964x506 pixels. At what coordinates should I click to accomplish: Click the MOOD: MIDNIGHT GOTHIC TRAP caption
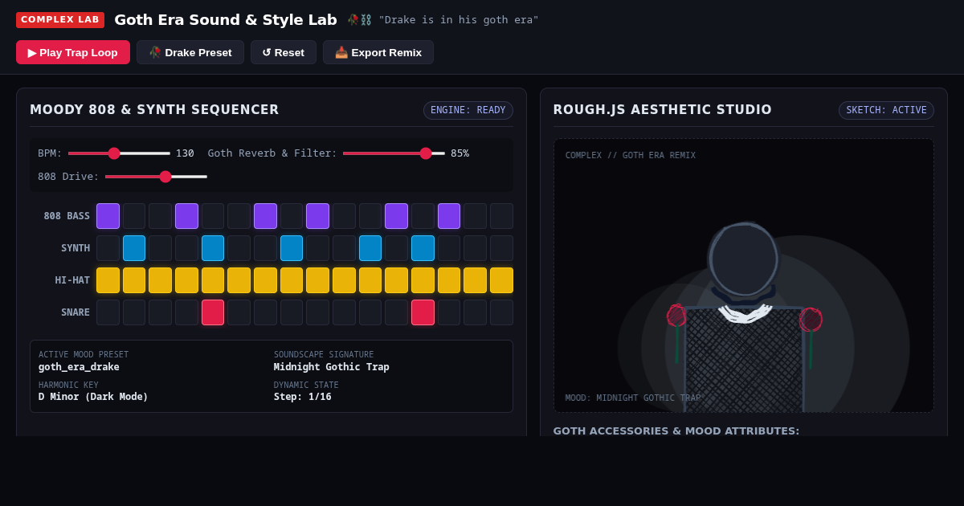click(633, 398)
